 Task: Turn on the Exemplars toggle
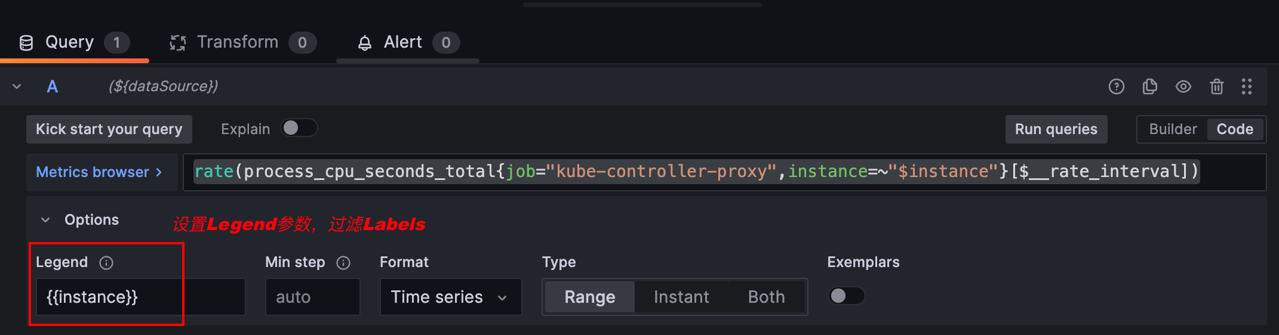point(846,296)
